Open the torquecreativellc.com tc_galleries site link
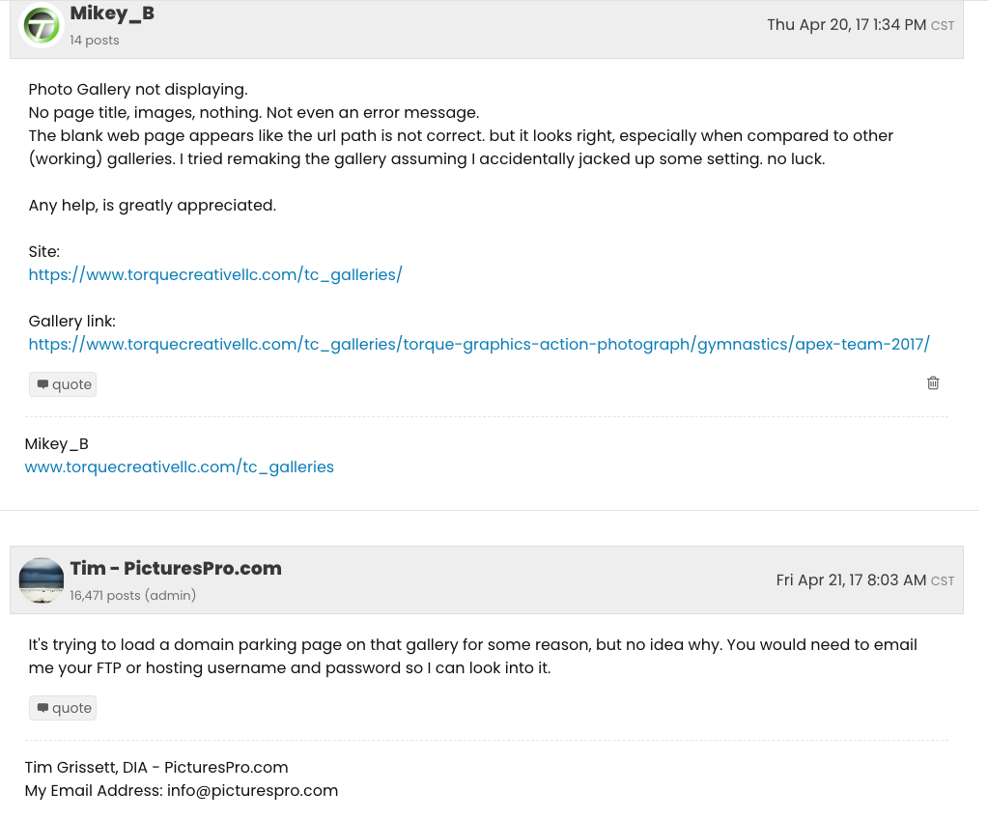988x820 pixels. click(x=215, y=275)
